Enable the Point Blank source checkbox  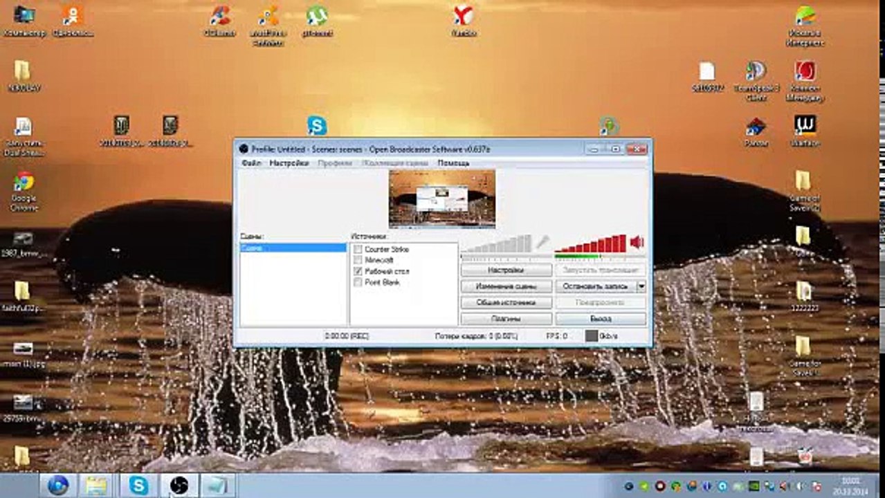coord(358,282)
